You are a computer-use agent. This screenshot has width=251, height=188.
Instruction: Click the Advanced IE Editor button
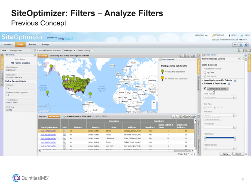pos(218,88)
